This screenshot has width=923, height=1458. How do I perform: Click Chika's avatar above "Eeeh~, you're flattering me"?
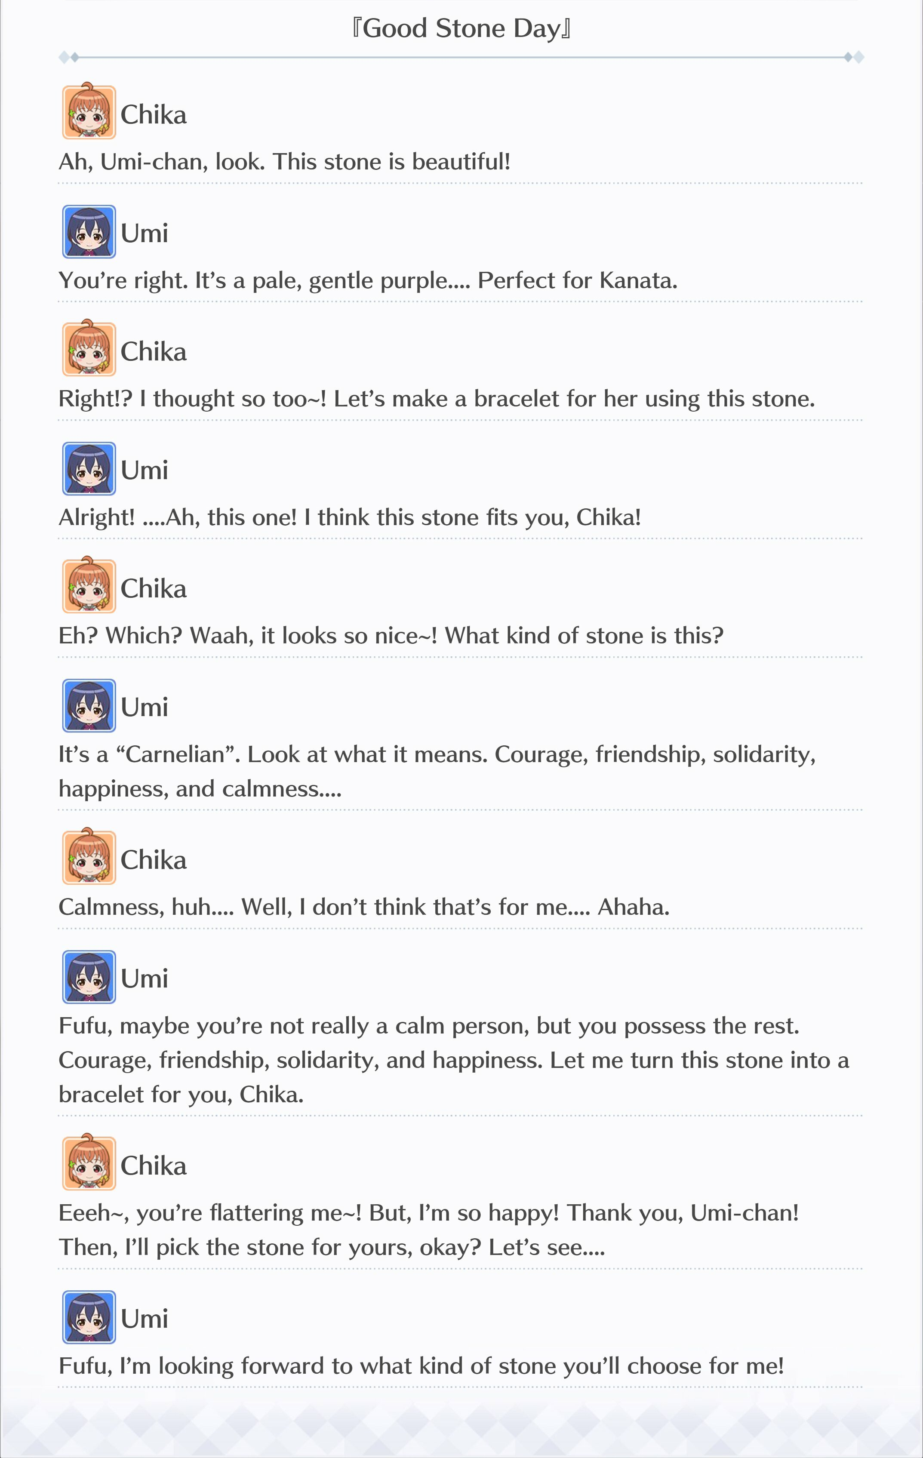tap(89, 1162)
